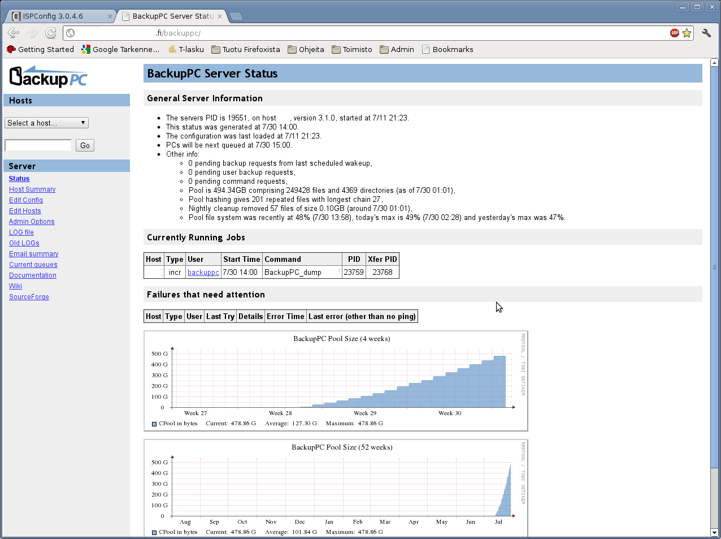Open the Host Summary link
Image resolution: width=721 pixels, height=539 pixels.
coord(32,189)
